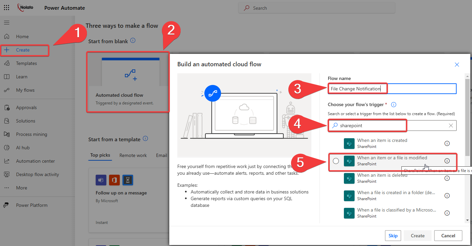
Task: Clear the sharepoint trigger search
Action: (451, 126)
